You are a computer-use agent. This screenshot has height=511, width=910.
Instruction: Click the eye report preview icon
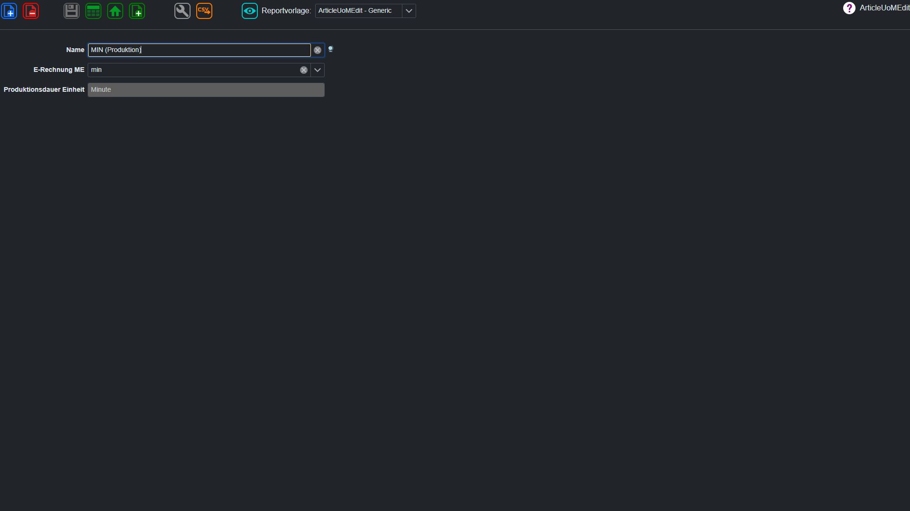coord(250,11)
